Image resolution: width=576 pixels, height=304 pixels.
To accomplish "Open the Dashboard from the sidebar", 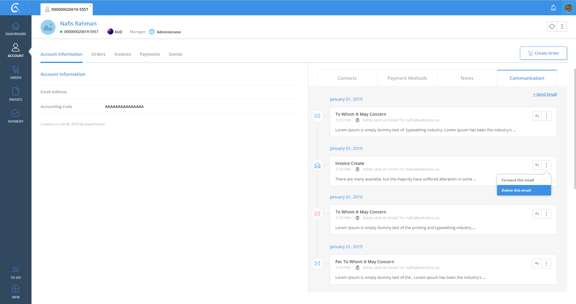I will coord(16,29).
